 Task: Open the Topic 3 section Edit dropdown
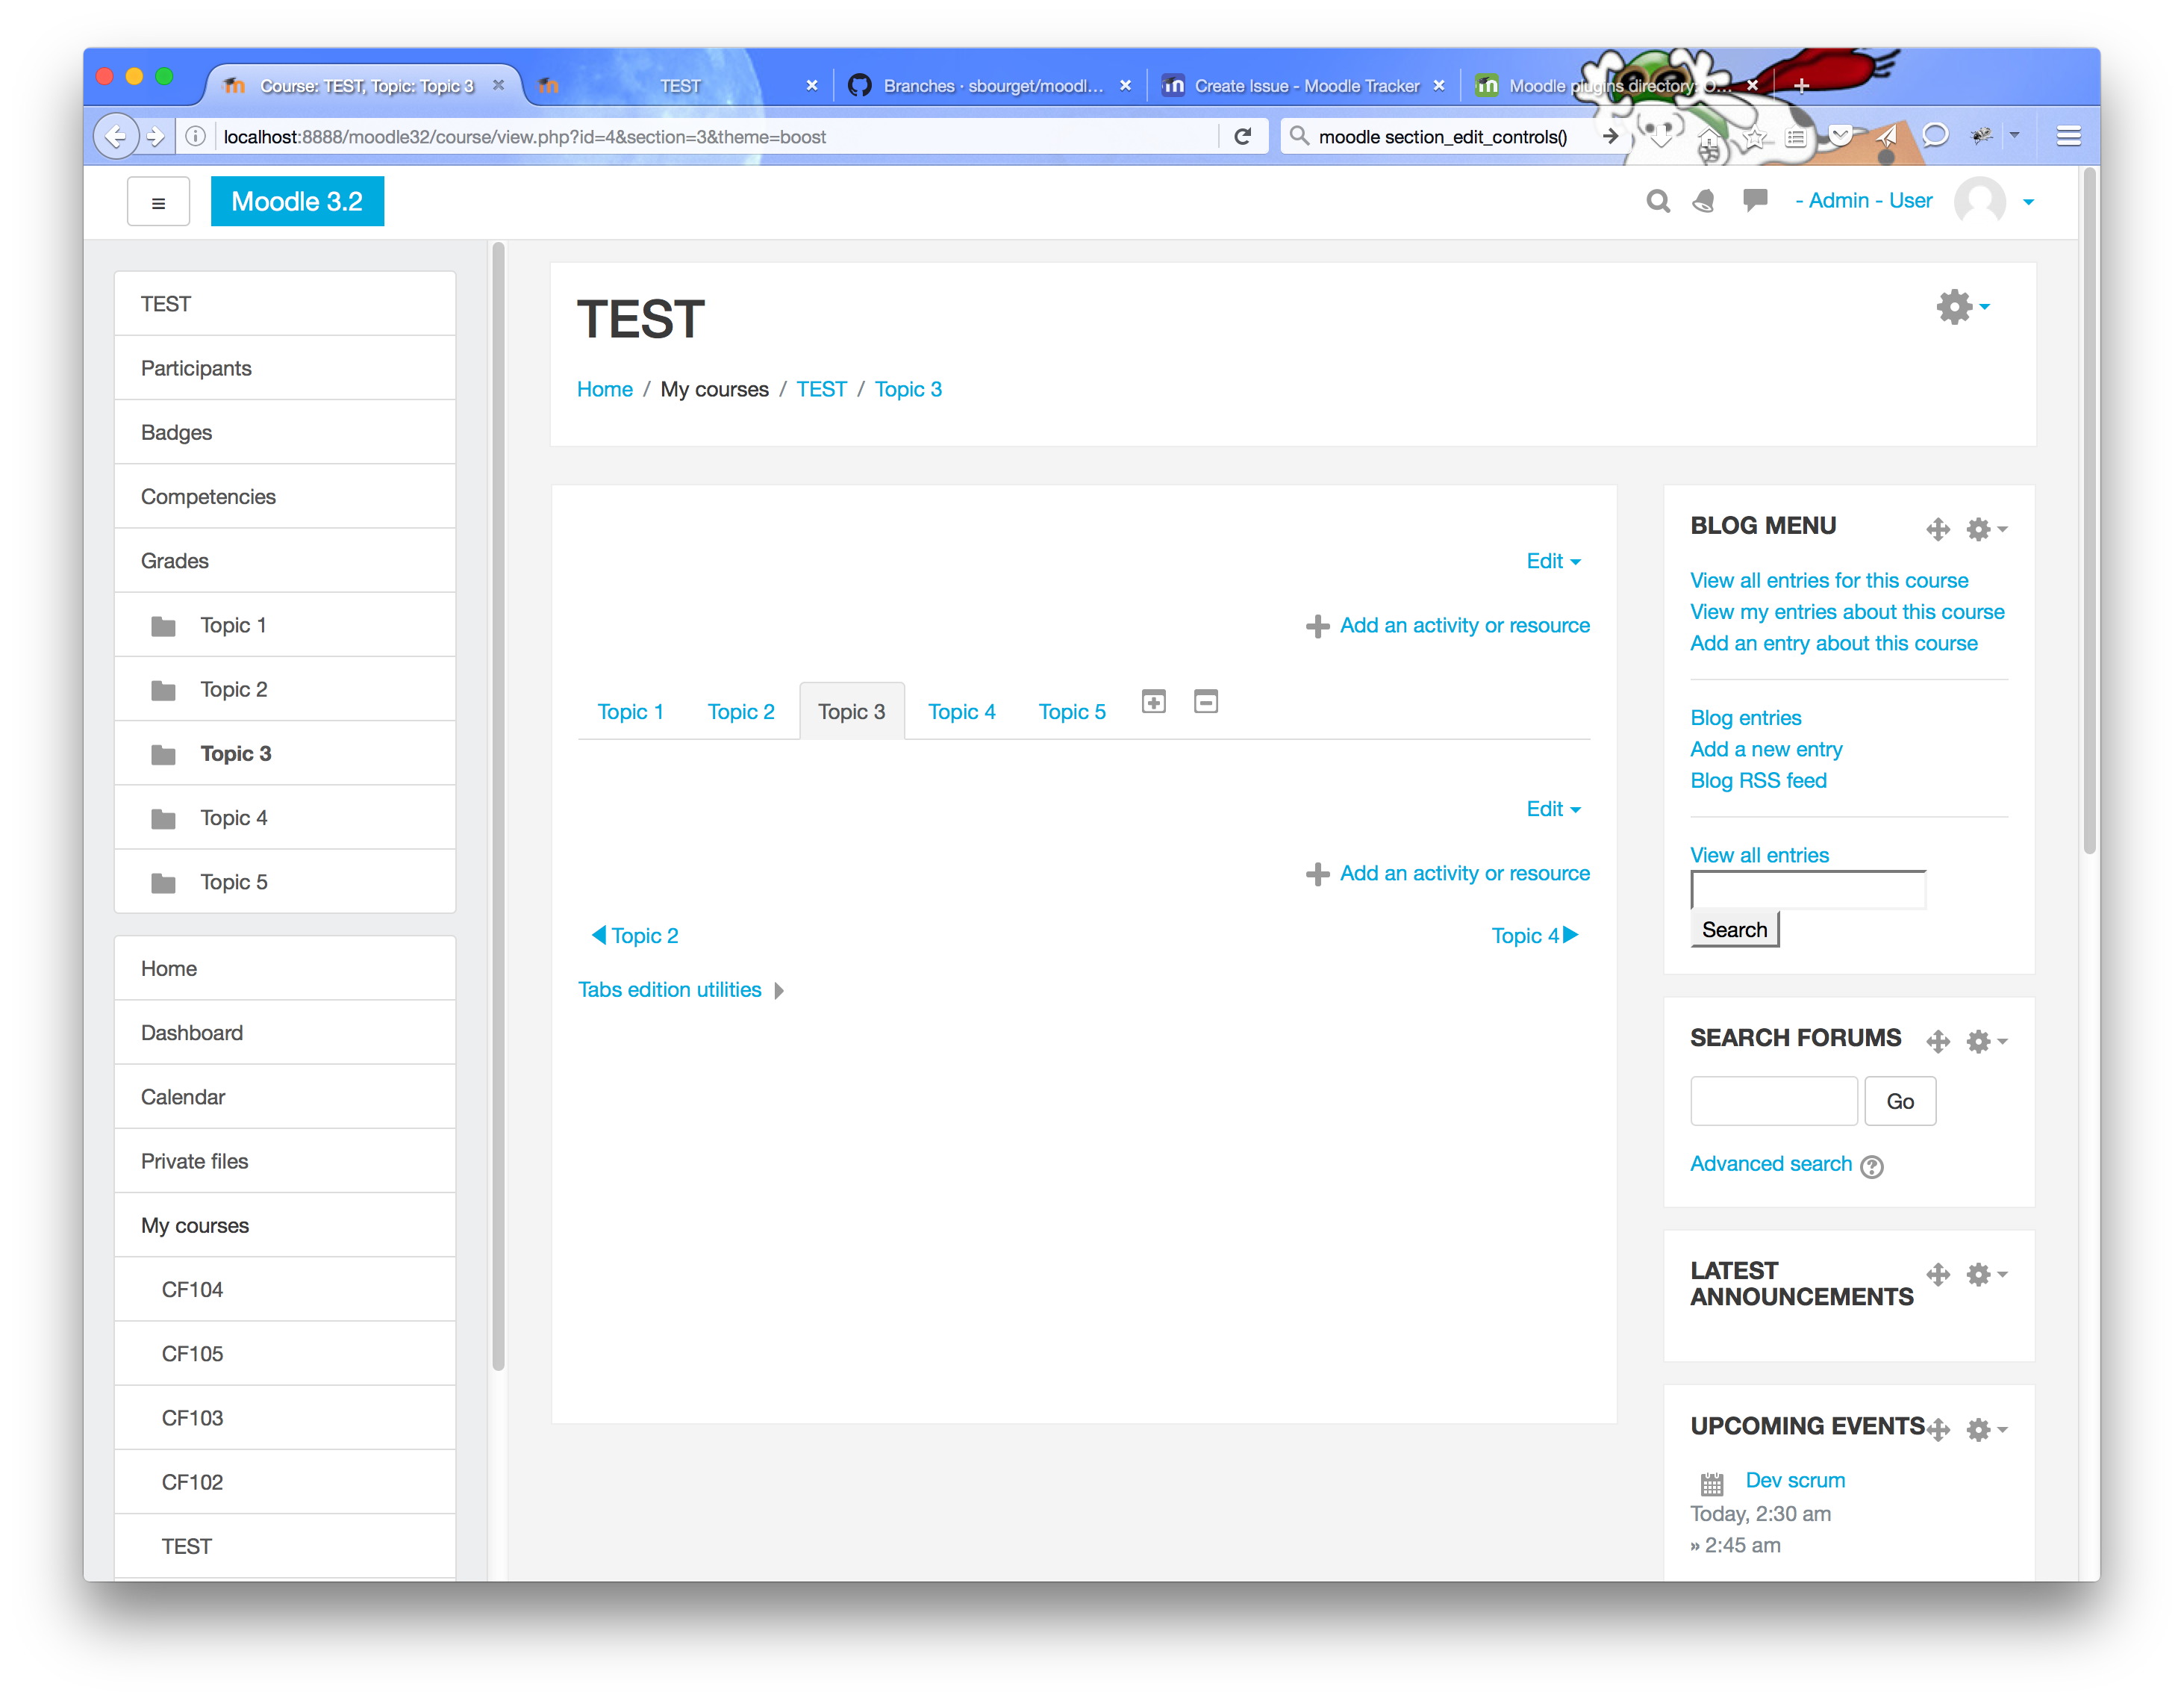(1553, 809)
